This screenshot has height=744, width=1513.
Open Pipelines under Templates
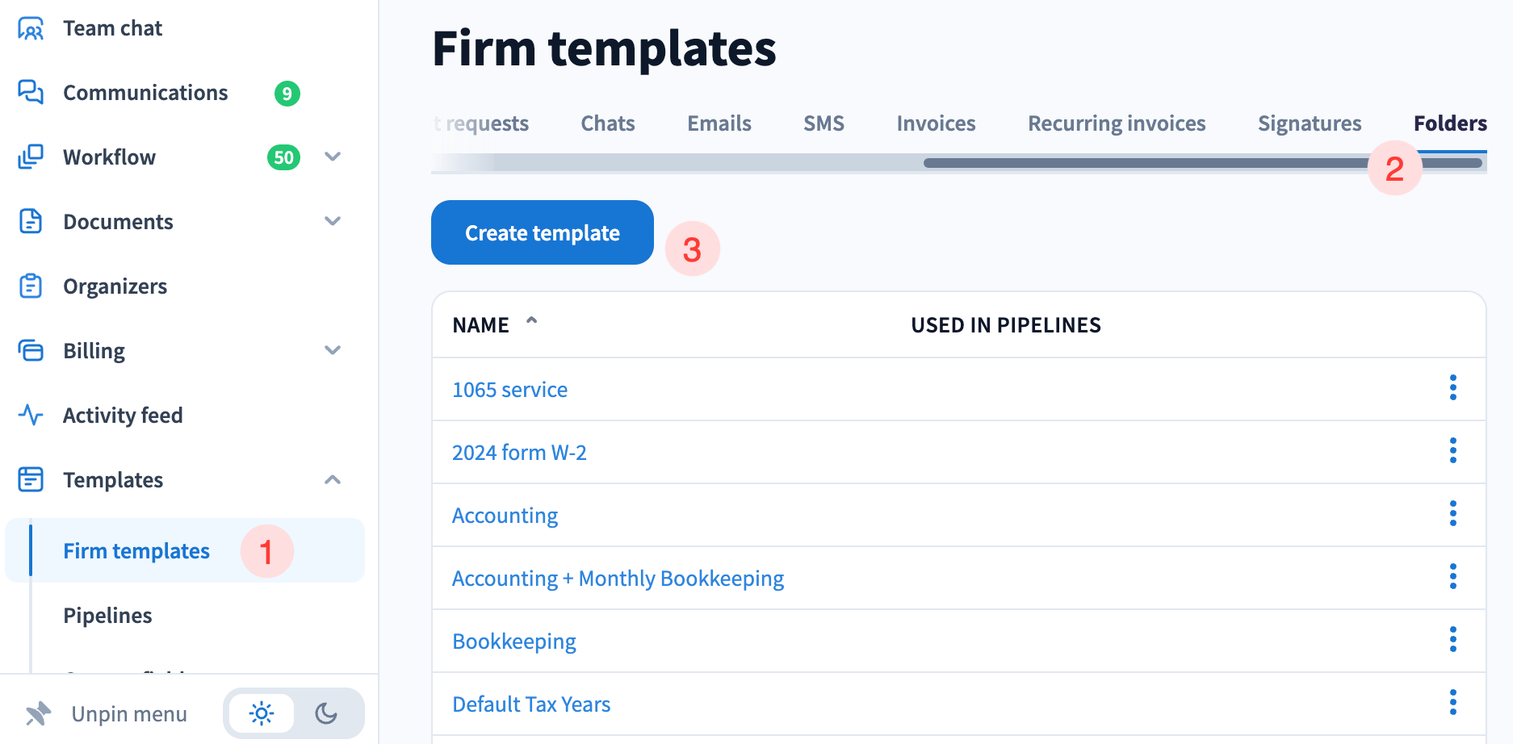(107, 616)
